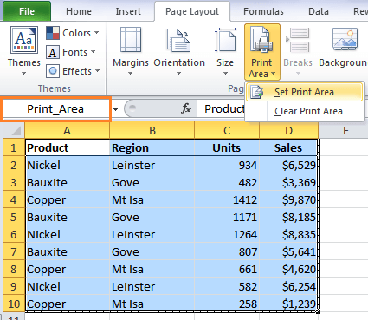Select the Page Layout tab
Screen dimensions: 368x320
pos(192,11)
